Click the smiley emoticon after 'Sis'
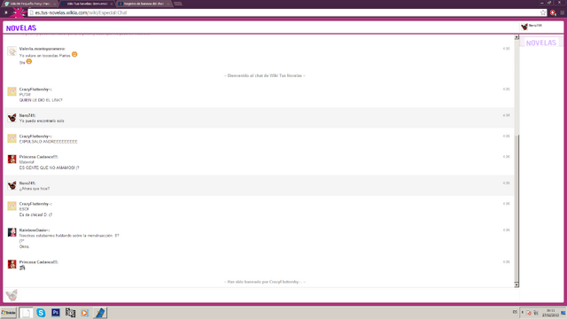 tap(29, 61)
